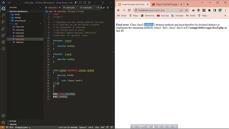
Task: Open the Chrome Extensions puzzle icon
Action: tap(209, 10)
